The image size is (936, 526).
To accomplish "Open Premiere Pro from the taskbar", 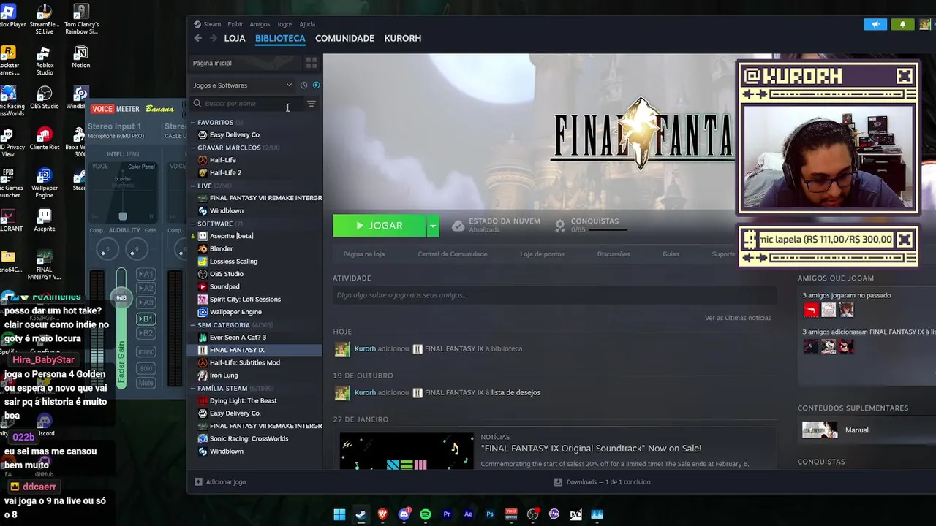I will pyautogui.click(x=447, y=514).
